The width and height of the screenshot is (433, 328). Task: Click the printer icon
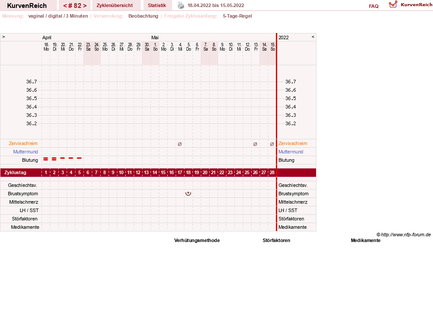[x=181, y=5]
